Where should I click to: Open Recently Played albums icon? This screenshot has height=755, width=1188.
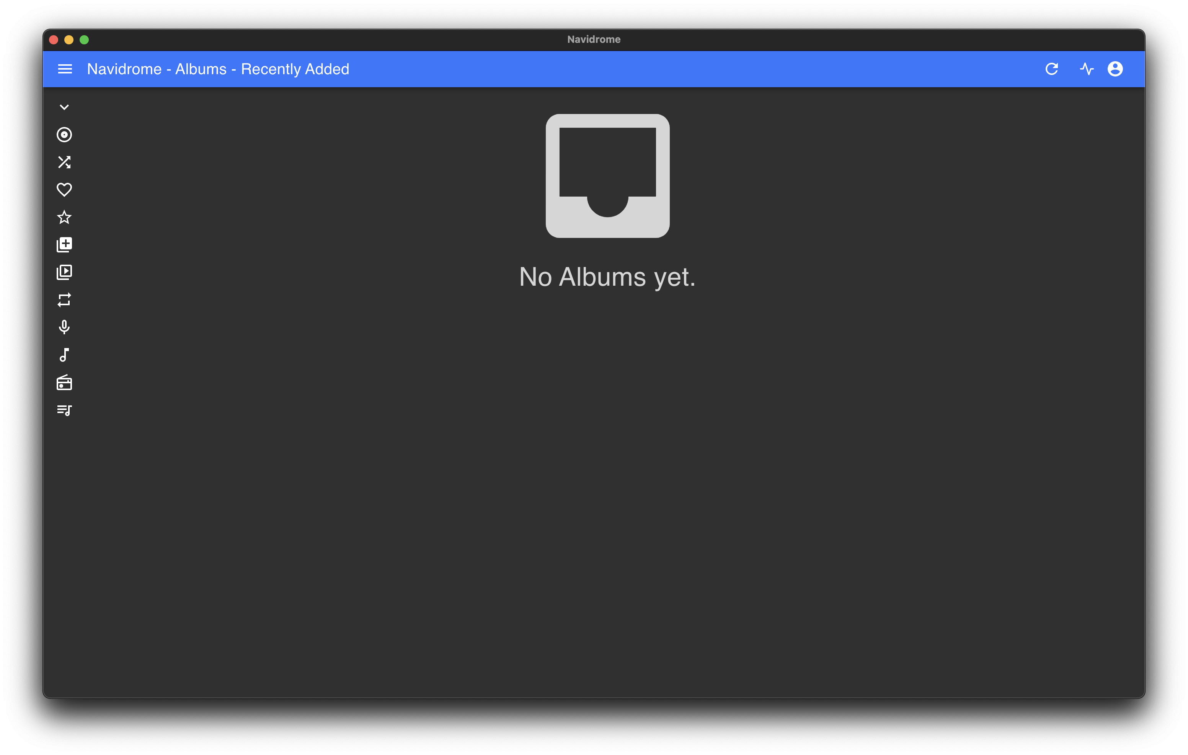pos(64,272)
